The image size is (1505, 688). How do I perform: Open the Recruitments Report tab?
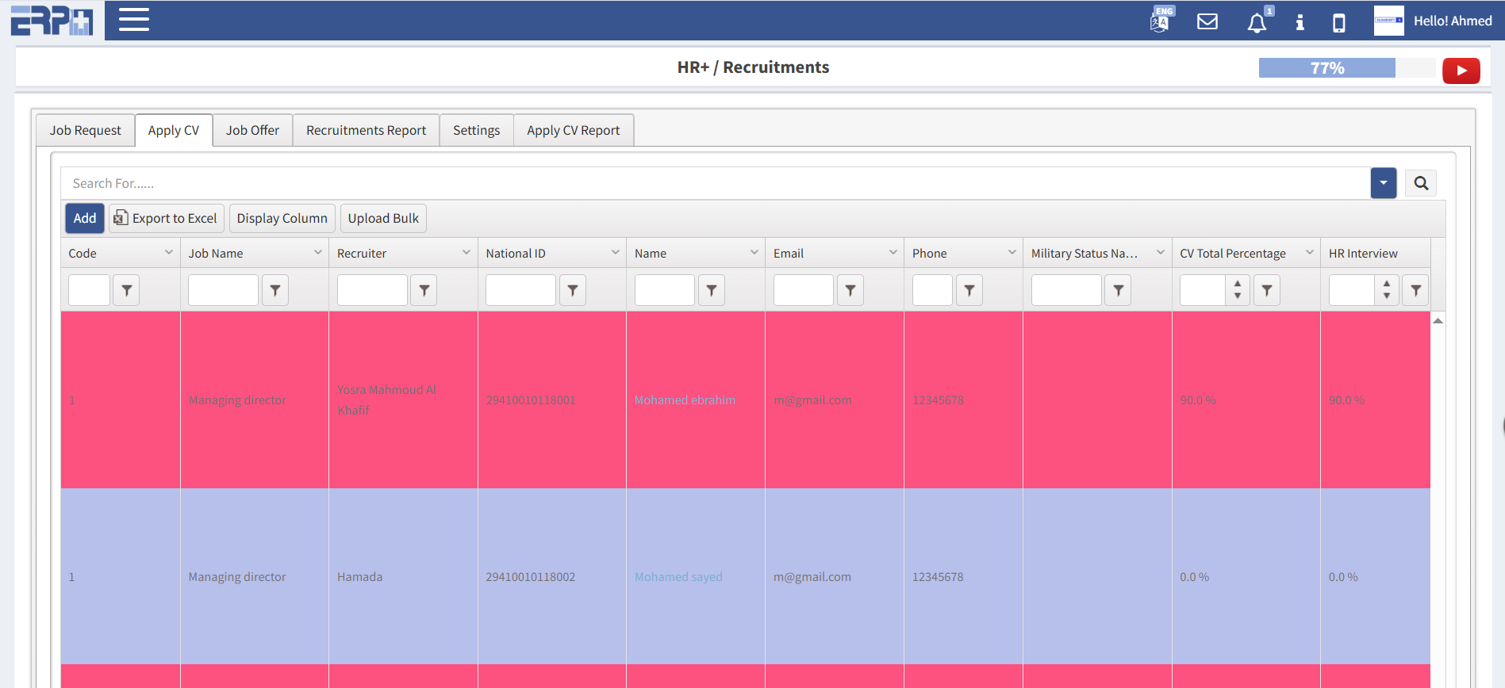pos(366,130)
